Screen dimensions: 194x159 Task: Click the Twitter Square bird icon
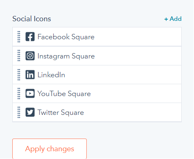(x=30, y=112)
